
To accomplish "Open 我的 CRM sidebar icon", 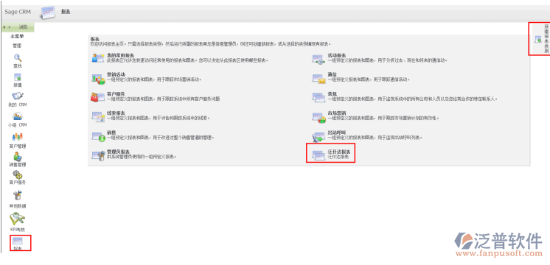I will tap(18, 96).
